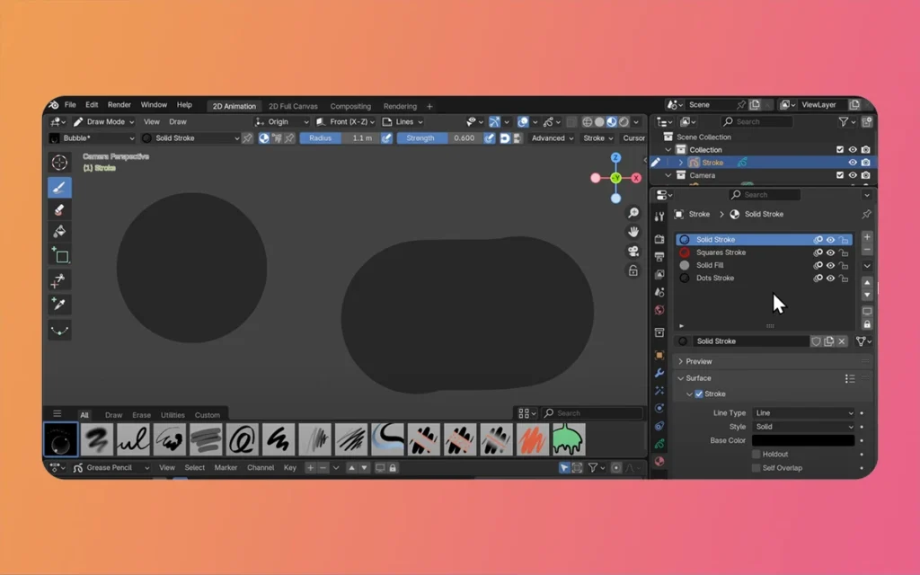This screenshot has width=920, height=575.
Task: Click the Base Color swatch
Action: coord(803,440)
